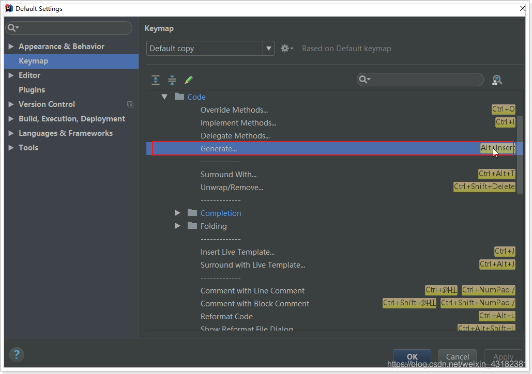
Task: Click the Expand All toolbar icon
Action: tap(156, 80)
